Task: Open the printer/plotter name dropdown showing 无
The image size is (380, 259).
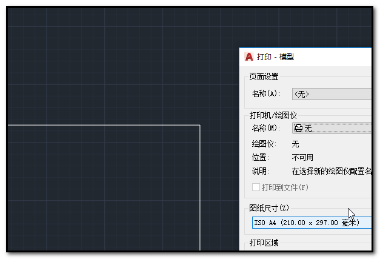Action: 332,128
